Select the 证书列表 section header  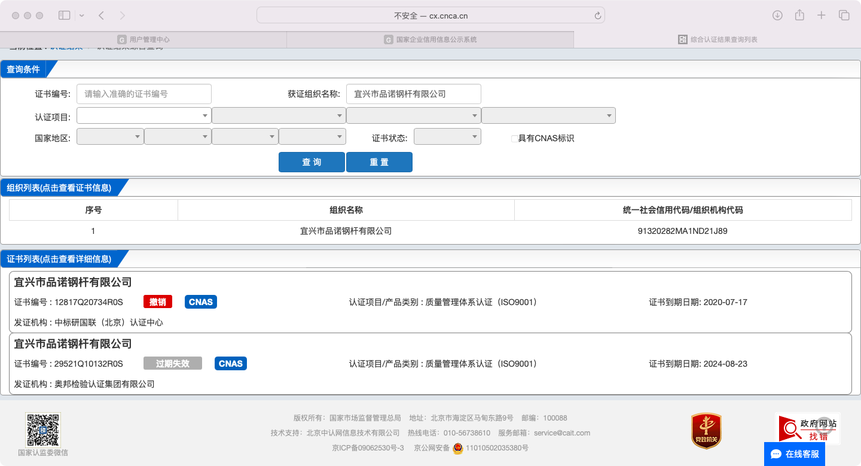pos(59,259)
